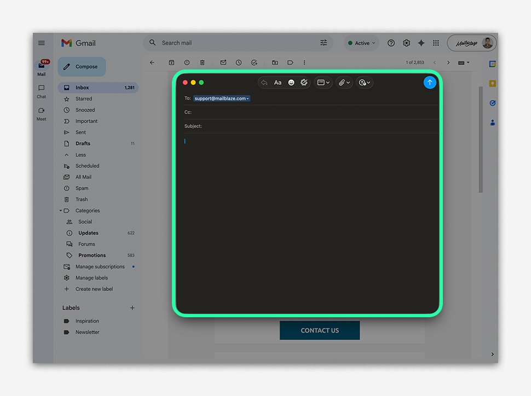
Task: Open Gmail settings gear
Action: [x=406, y=43]
